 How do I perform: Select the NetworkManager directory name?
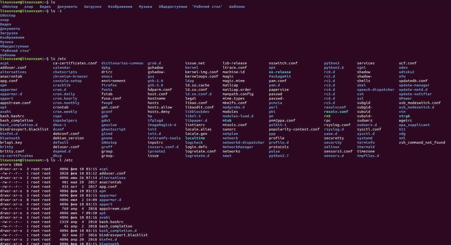pyautogui.click(x=238, y=147)
